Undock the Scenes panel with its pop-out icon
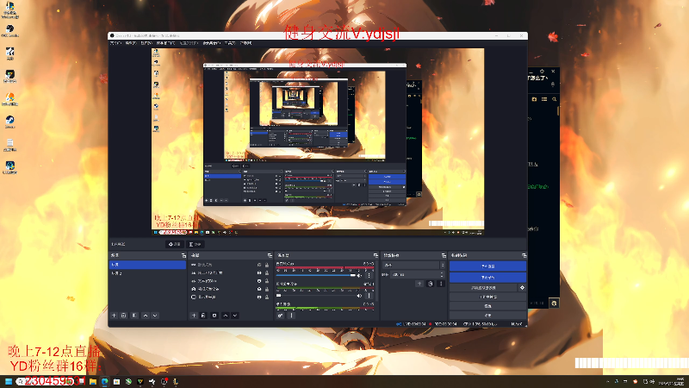This screenshot has height=388, width=689. (x=183, y=255)
